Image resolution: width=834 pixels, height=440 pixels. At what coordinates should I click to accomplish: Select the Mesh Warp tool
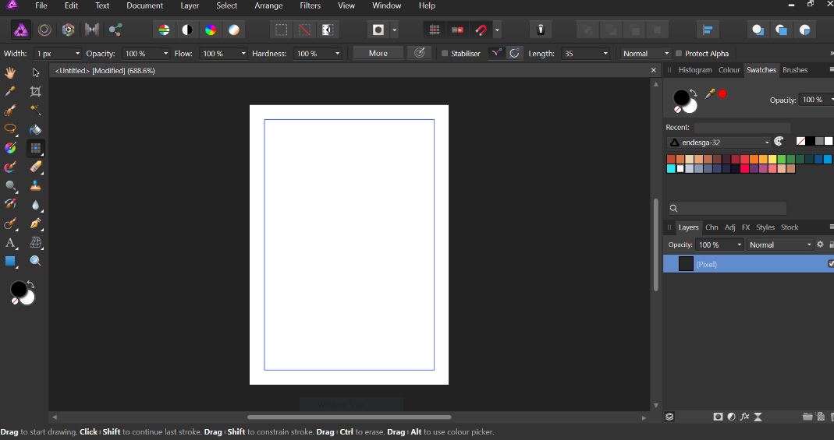[x=36, y=242]
